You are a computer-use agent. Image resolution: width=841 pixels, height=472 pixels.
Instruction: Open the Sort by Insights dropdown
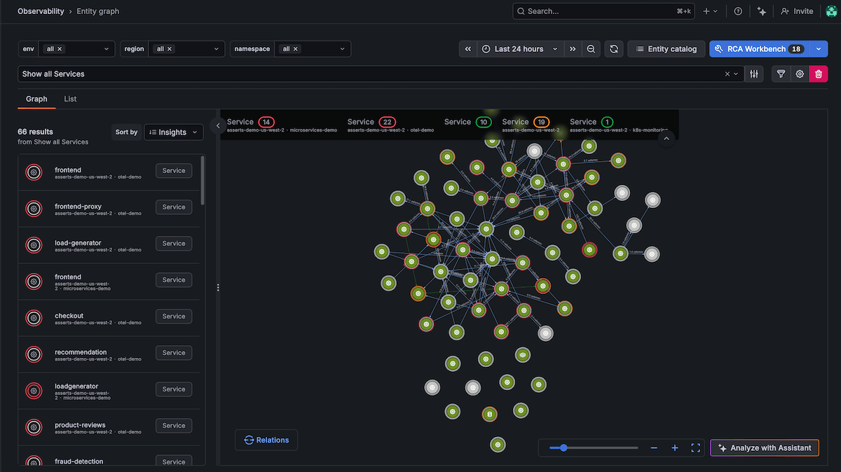(173, 132)
